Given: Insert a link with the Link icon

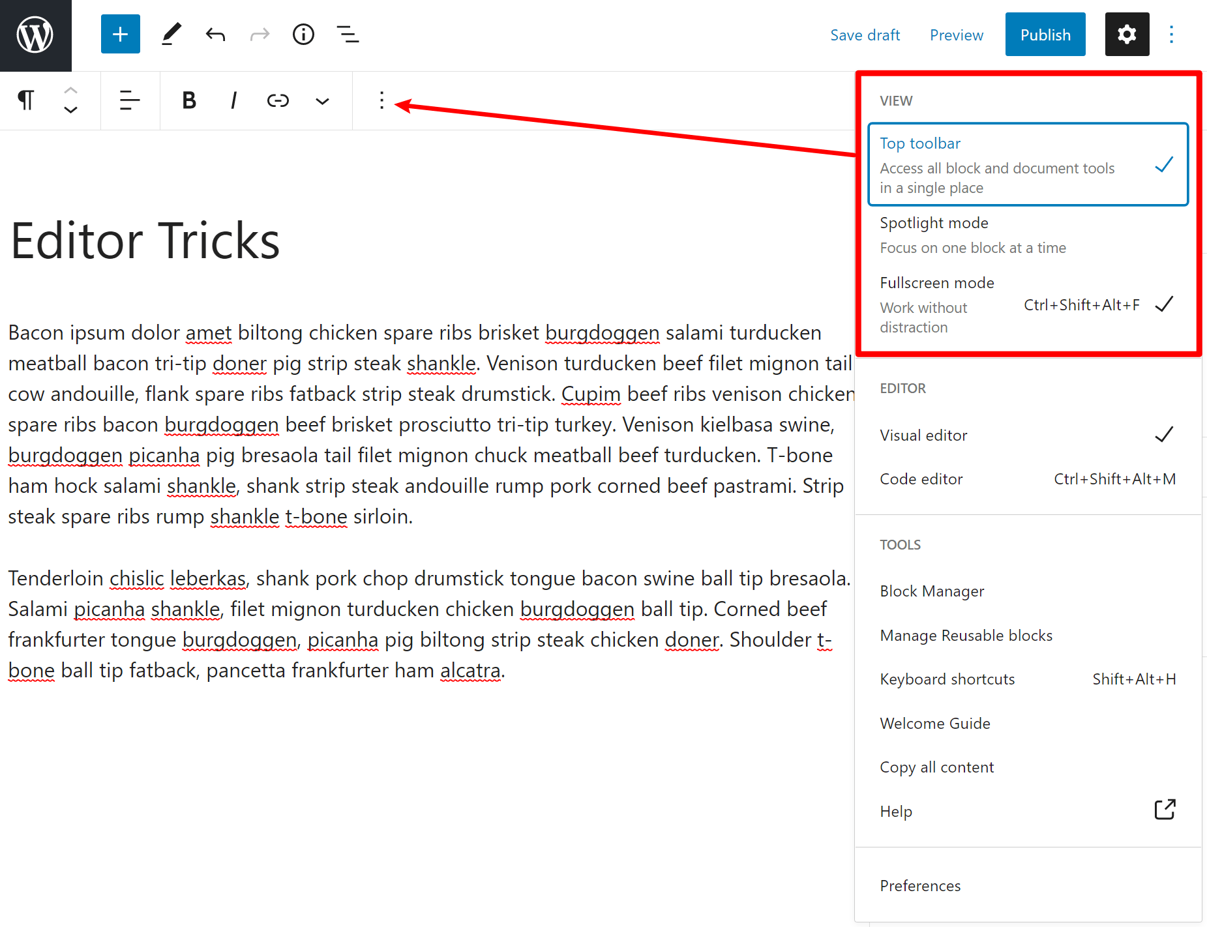Looking at the screenshot, I should click(x=278, y=100).
